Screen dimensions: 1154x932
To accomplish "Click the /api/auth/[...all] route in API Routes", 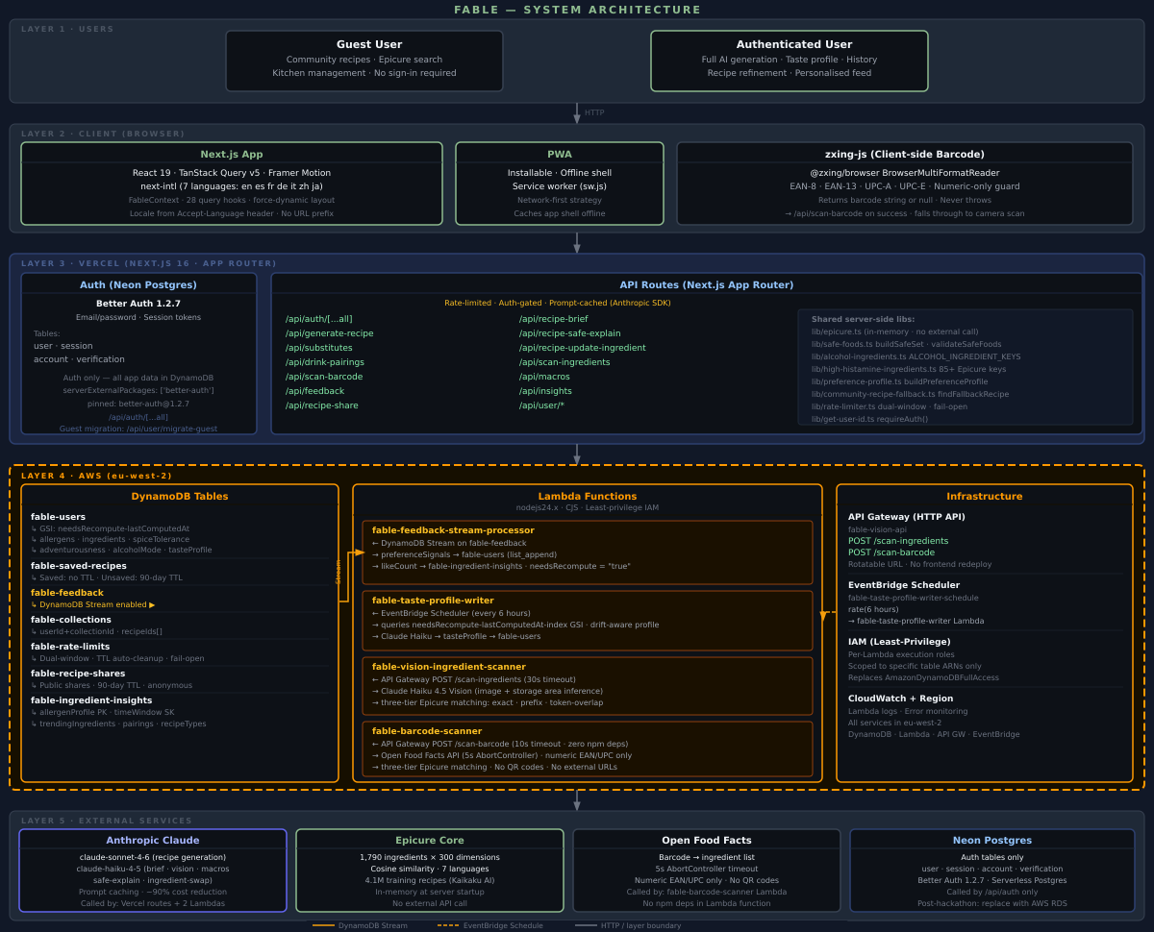I will tap(319, 319).
